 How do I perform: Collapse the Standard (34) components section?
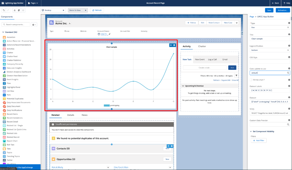tap(3, 32)
